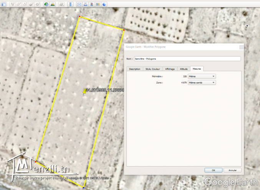Switch to the Description tab

point(134,69)
